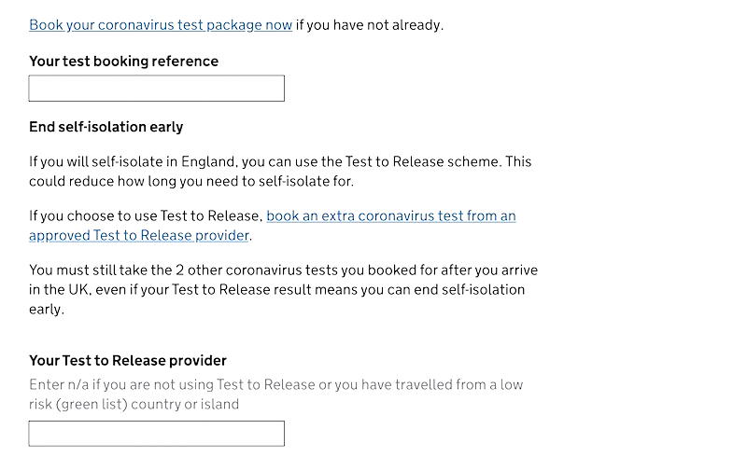
Task: Focus the Test to Release provider input box
Action: tap(156, 434)
